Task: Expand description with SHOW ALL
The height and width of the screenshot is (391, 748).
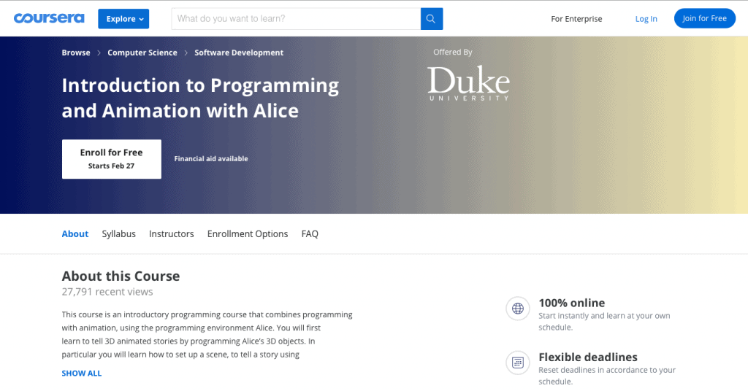Action: click(82, 373)
